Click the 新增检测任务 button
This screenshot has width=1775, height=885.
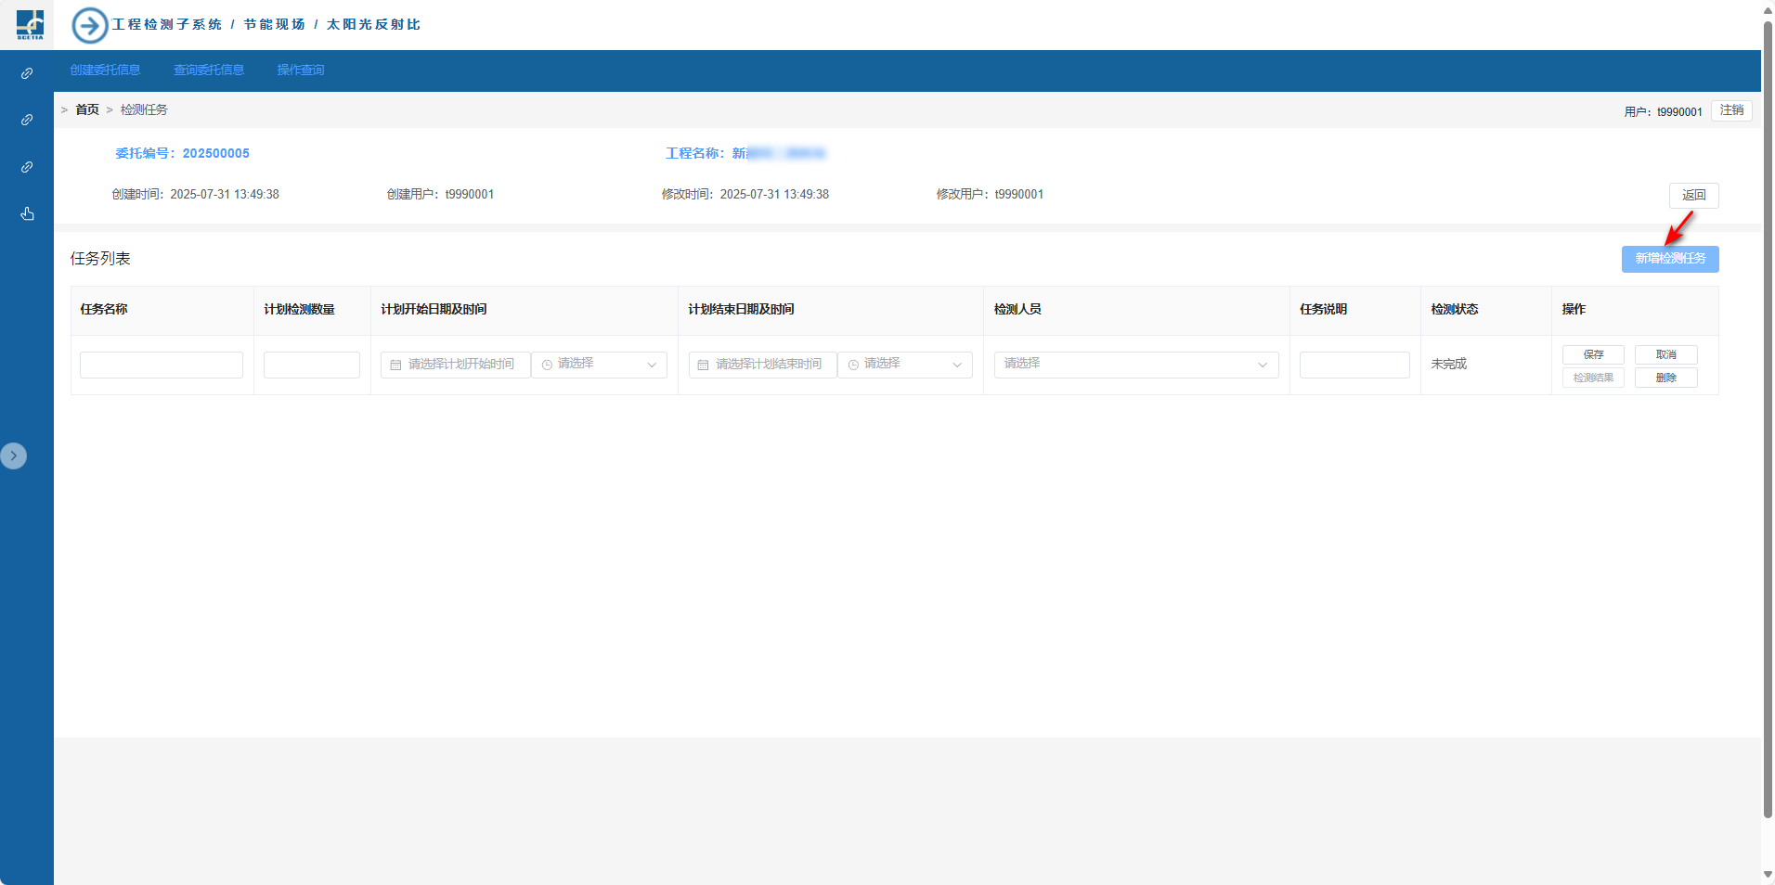pos(1669,259)
